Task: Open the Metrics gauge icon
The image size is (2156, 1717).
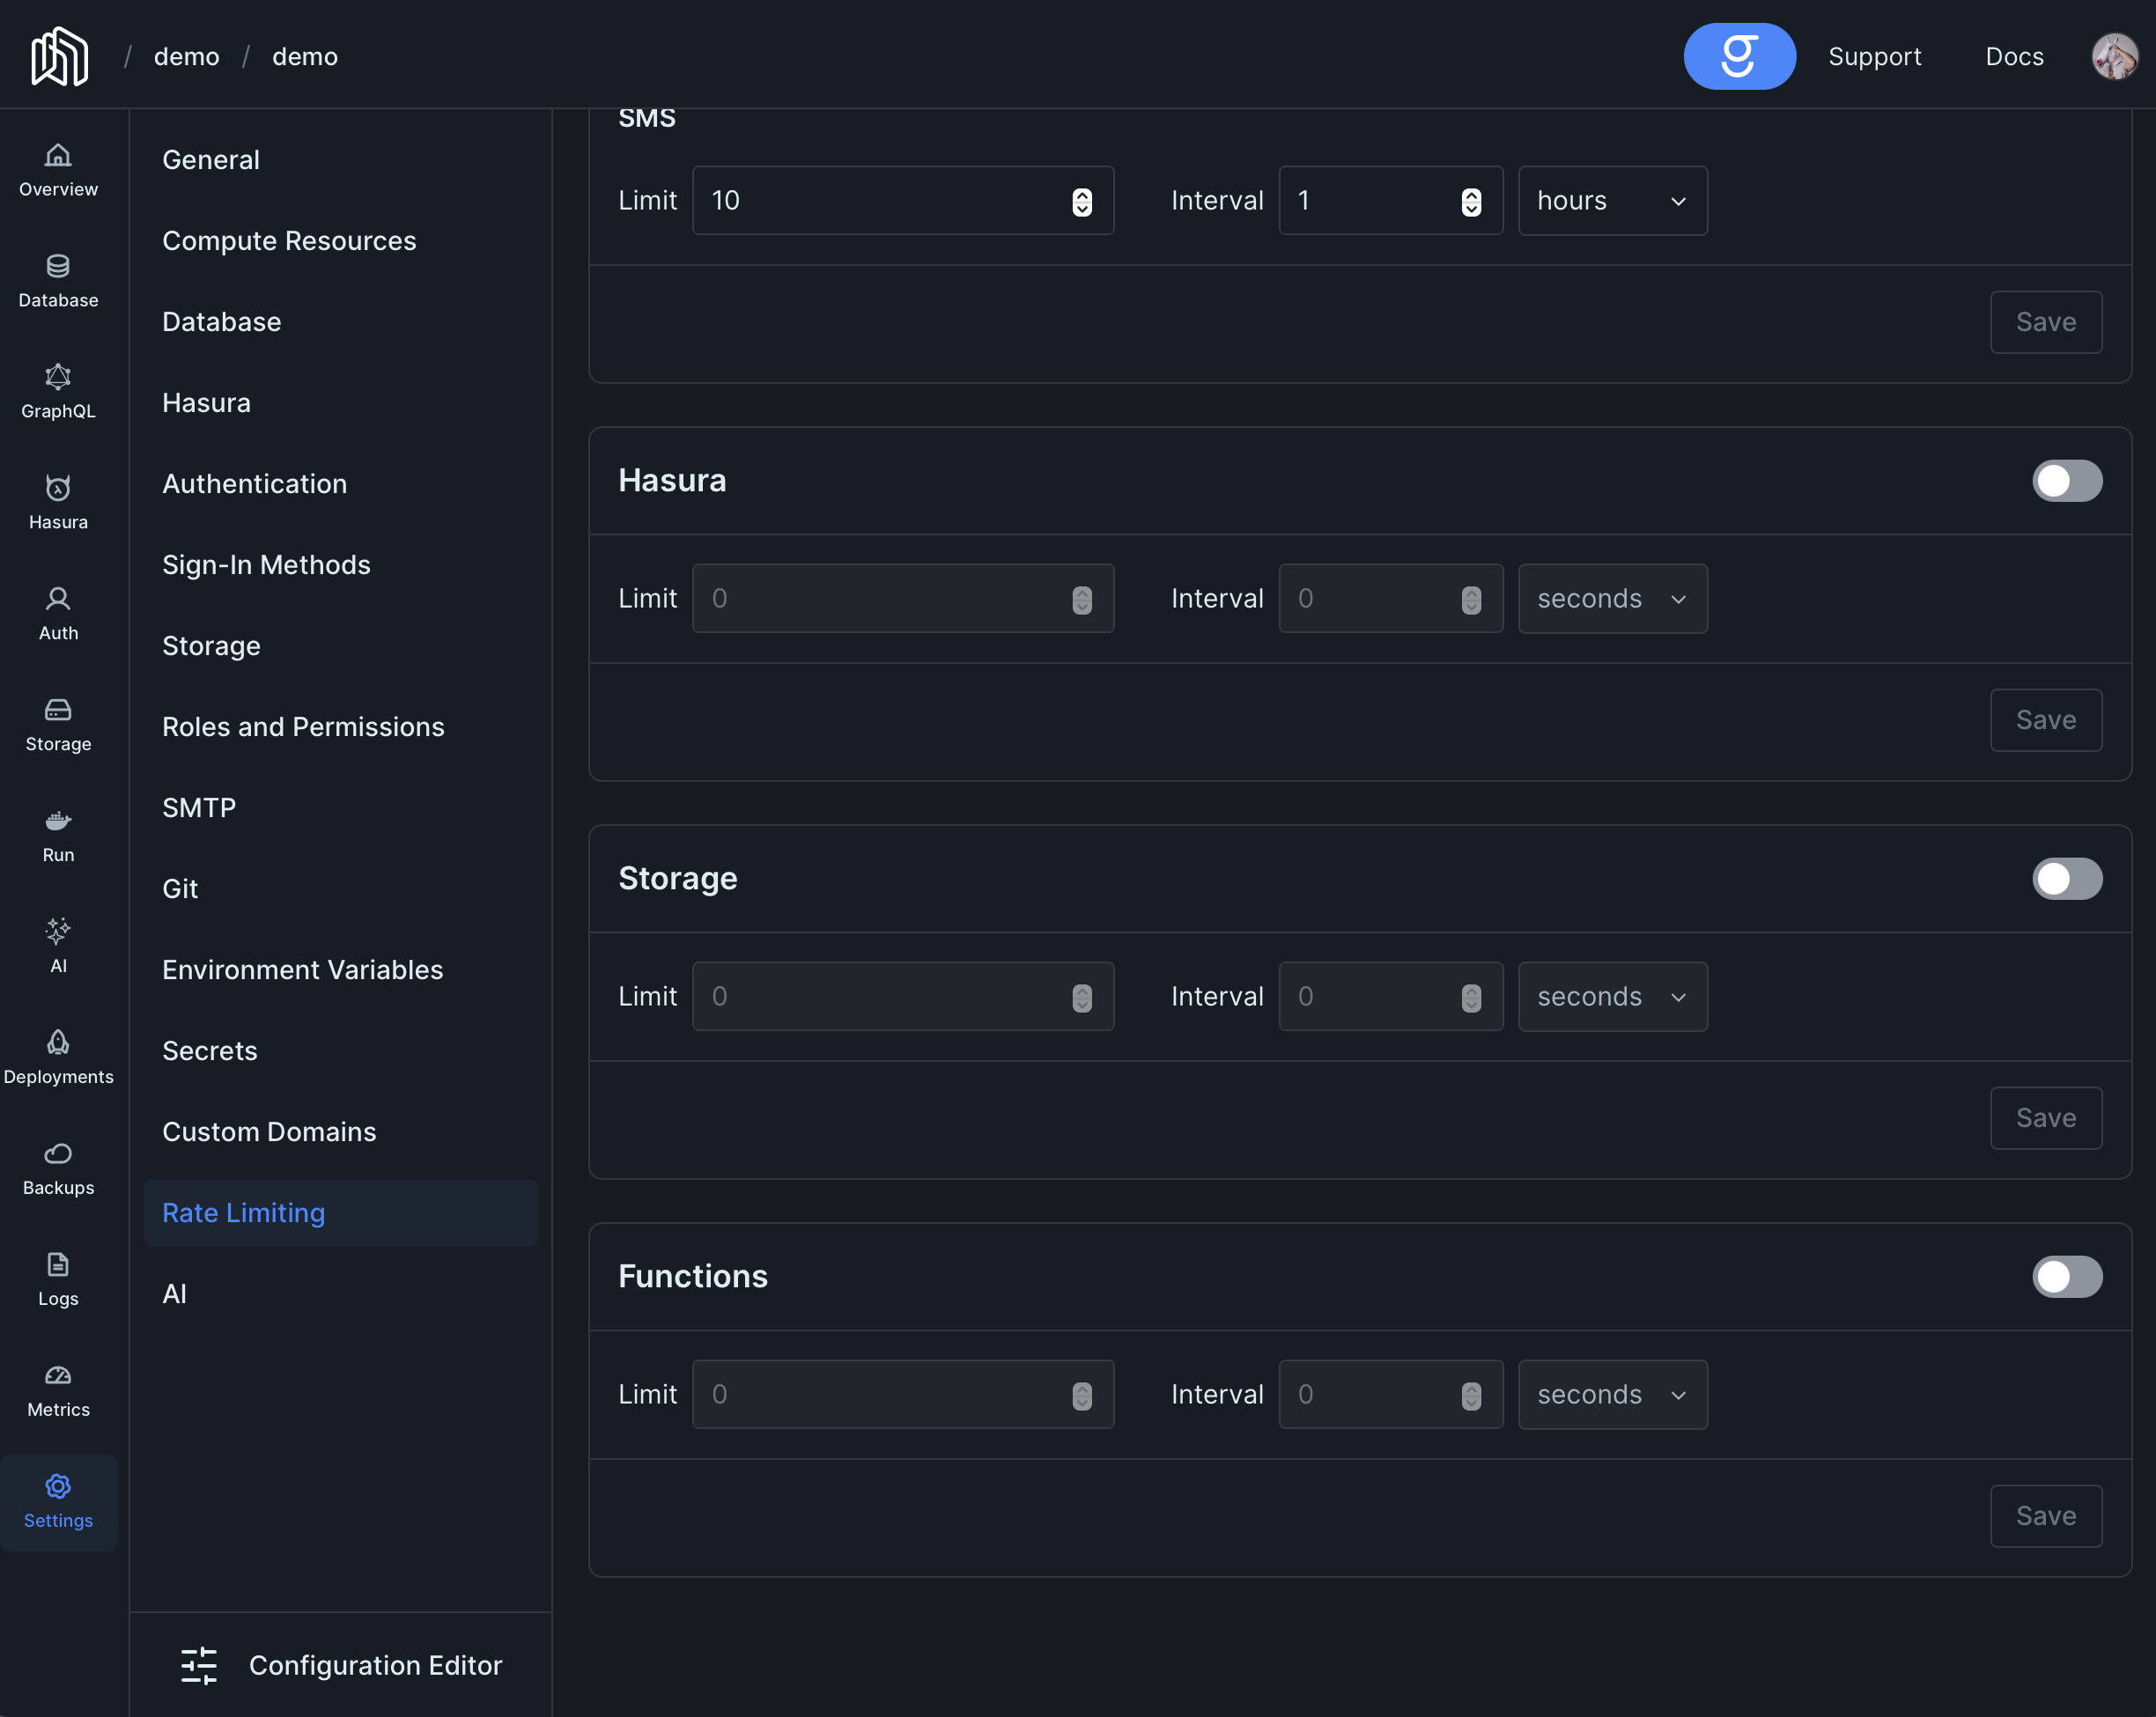Action: 58,1390
